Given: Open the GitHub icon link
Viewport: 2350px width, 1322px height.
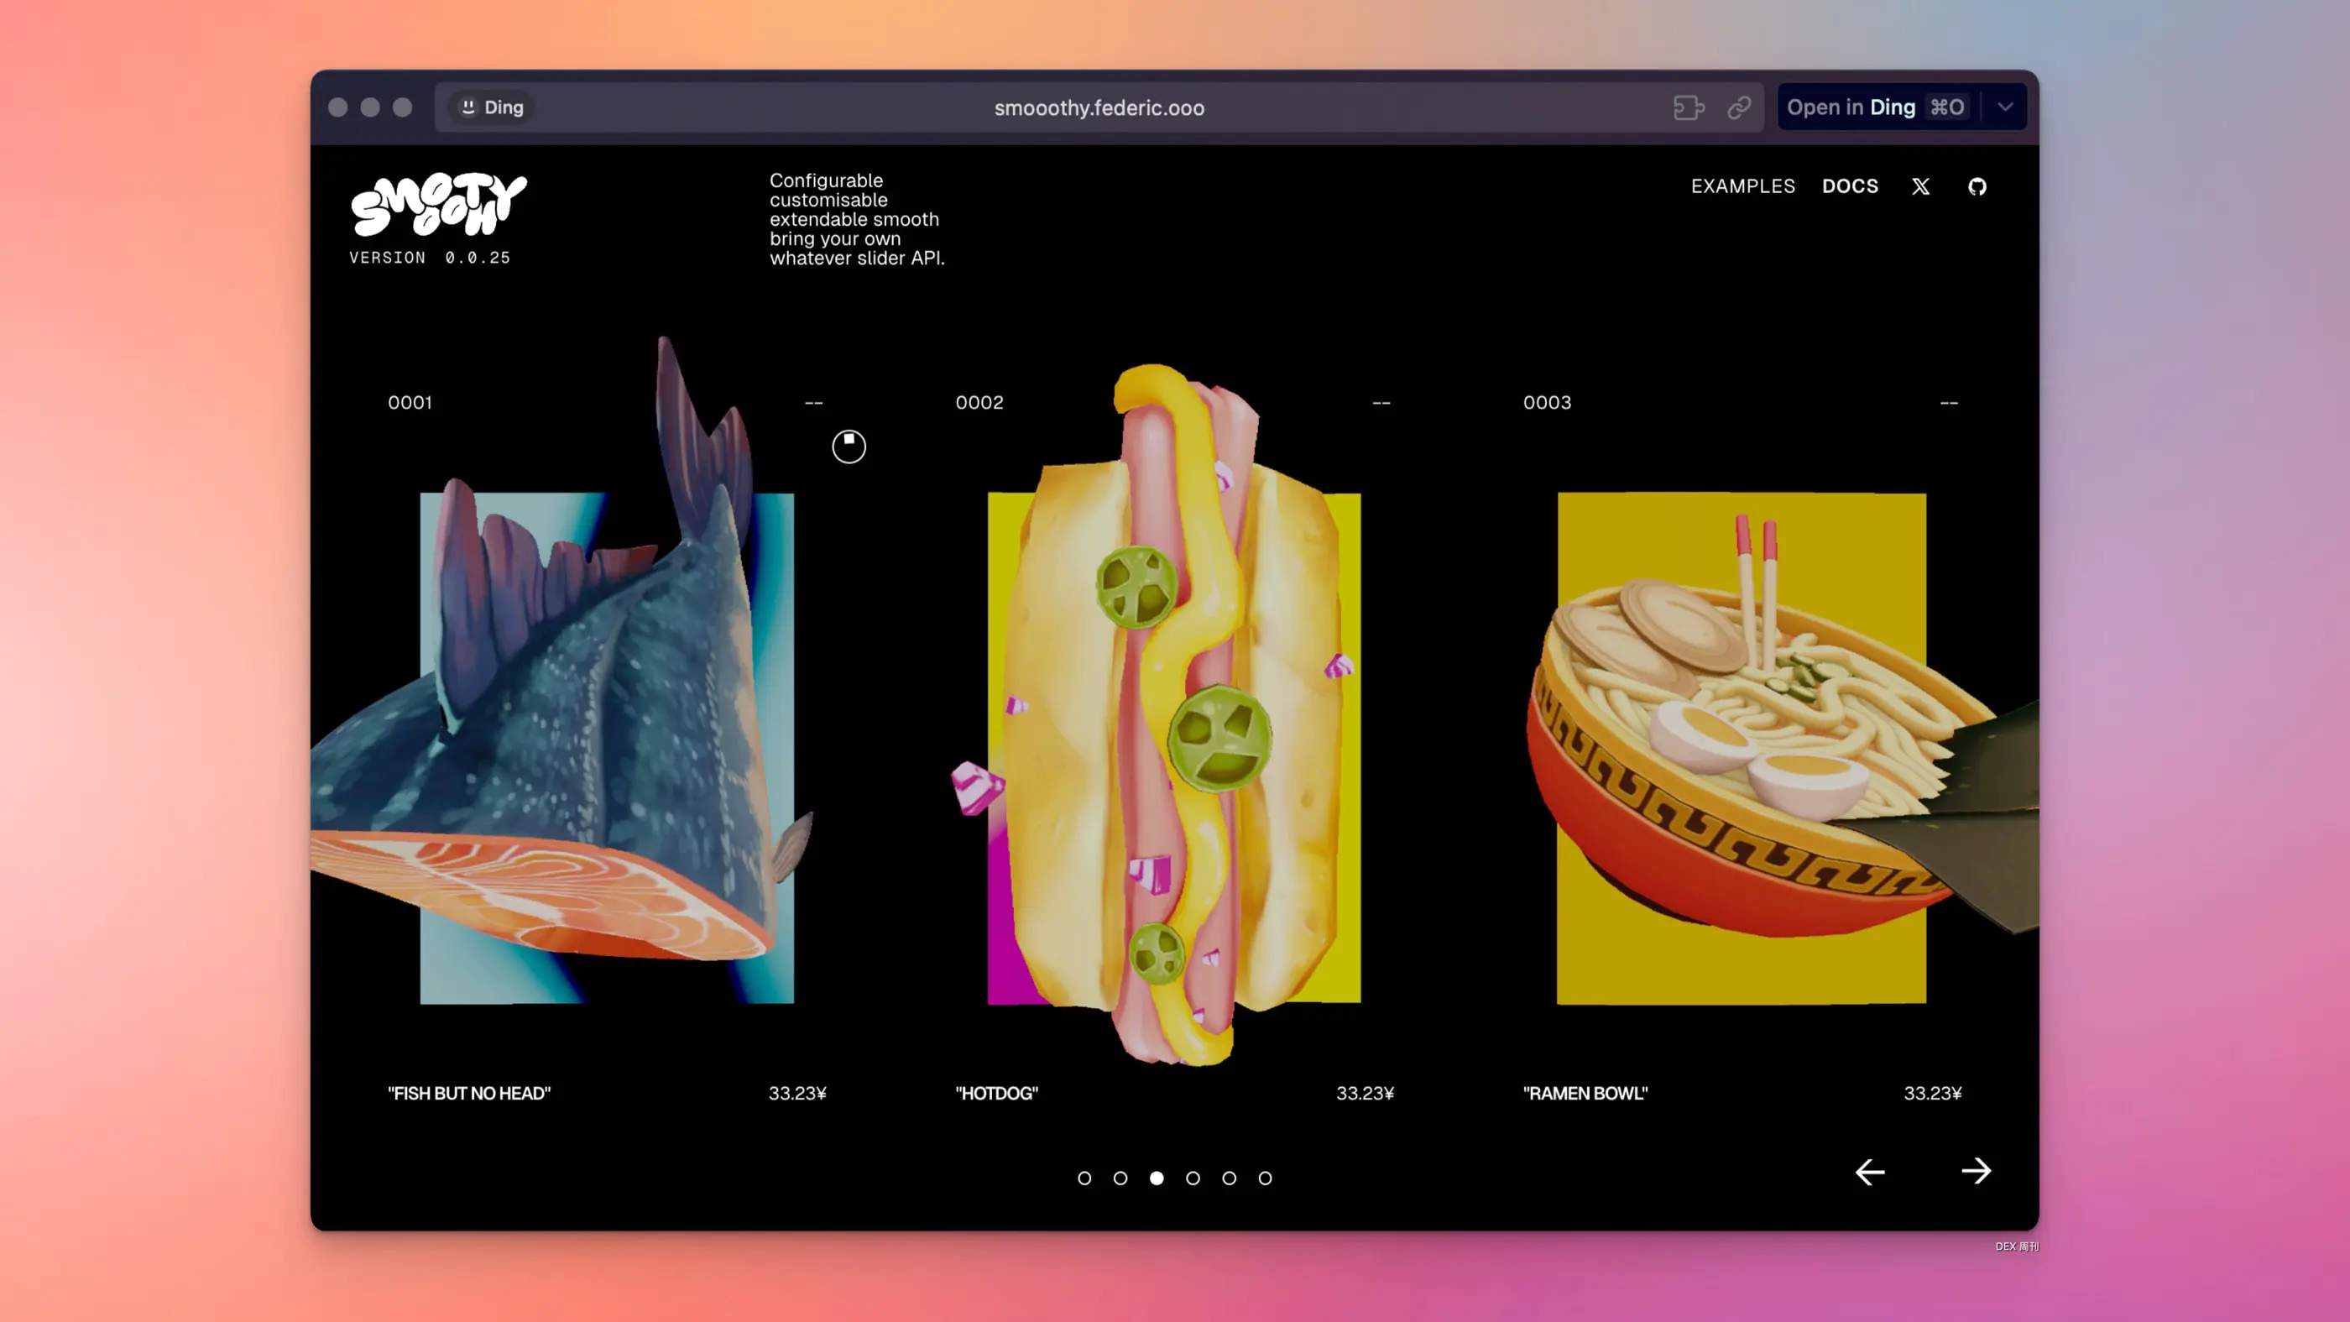Looking at the screenshot, I should 1977,187.
